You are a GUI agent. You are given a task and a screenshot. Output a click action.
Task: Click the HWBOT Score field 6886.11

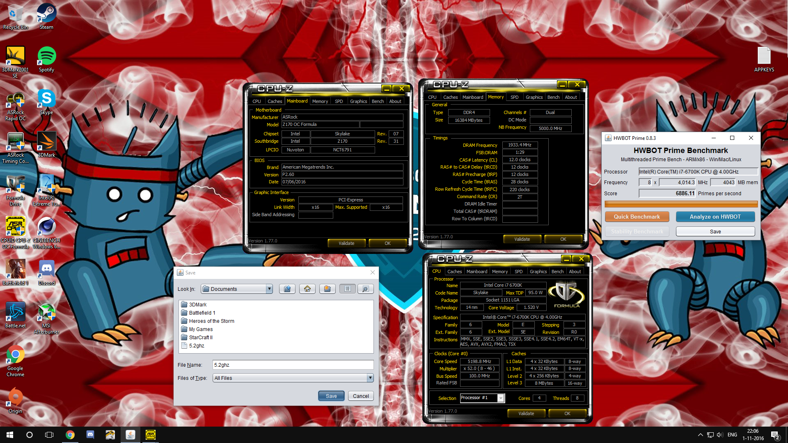[x=667, y=193]
